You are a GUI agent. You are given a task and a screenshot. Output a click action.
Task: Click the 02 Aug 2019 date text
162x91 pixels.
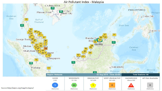coord(102,75)
